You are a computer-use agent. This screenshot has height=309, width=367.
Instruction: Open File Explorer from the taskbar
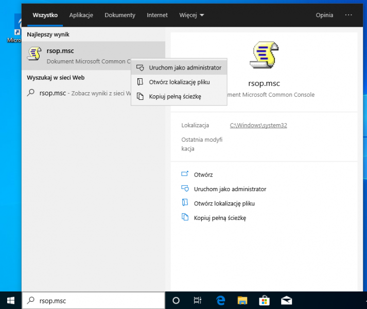[x=243, y=300]
